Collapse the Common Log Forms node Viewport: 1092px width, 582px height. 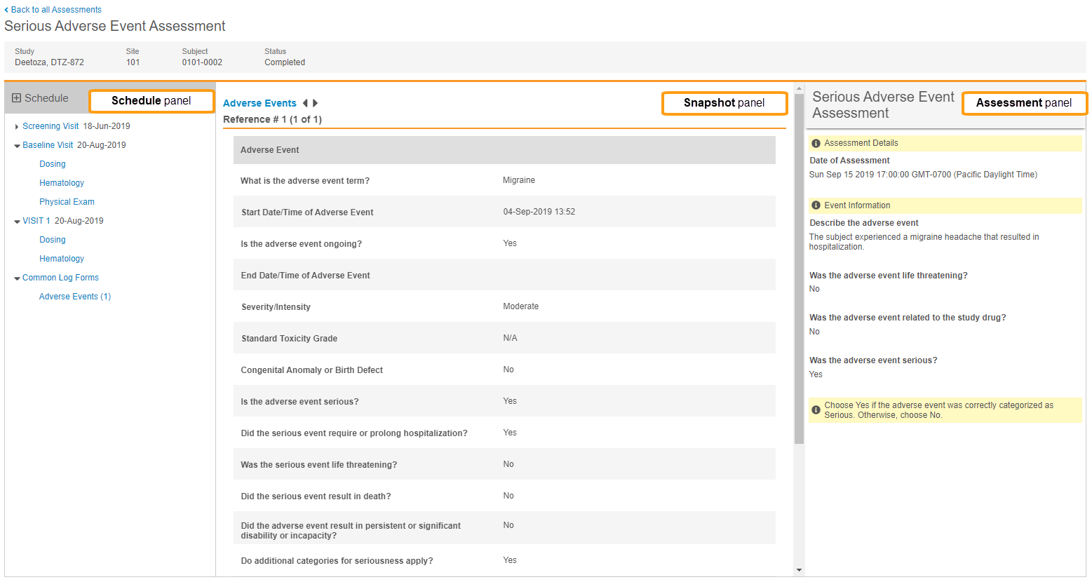pyautogui.click(x=17, y=278)
